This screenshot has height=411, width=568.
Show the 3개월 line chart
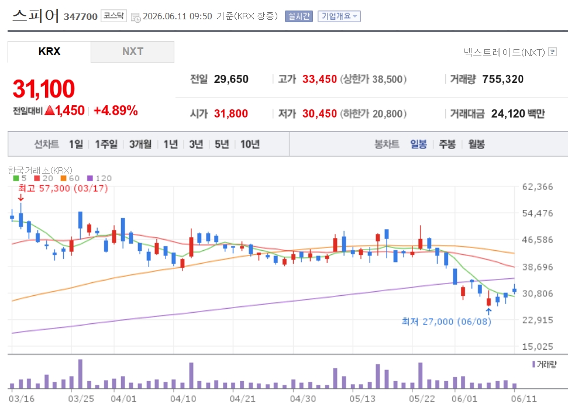coord(140,144)
